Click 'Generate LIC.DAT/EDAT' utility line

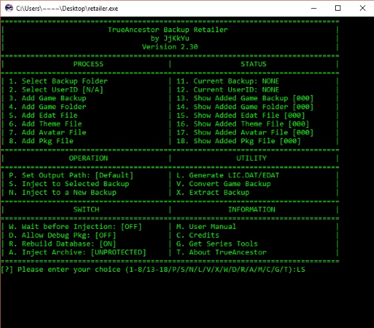pos(227,175)
